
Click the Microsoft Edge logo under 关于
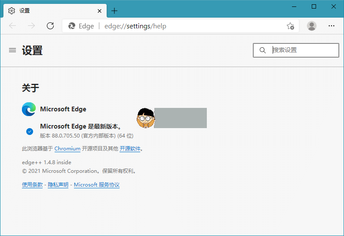click(x=29, y=109)
